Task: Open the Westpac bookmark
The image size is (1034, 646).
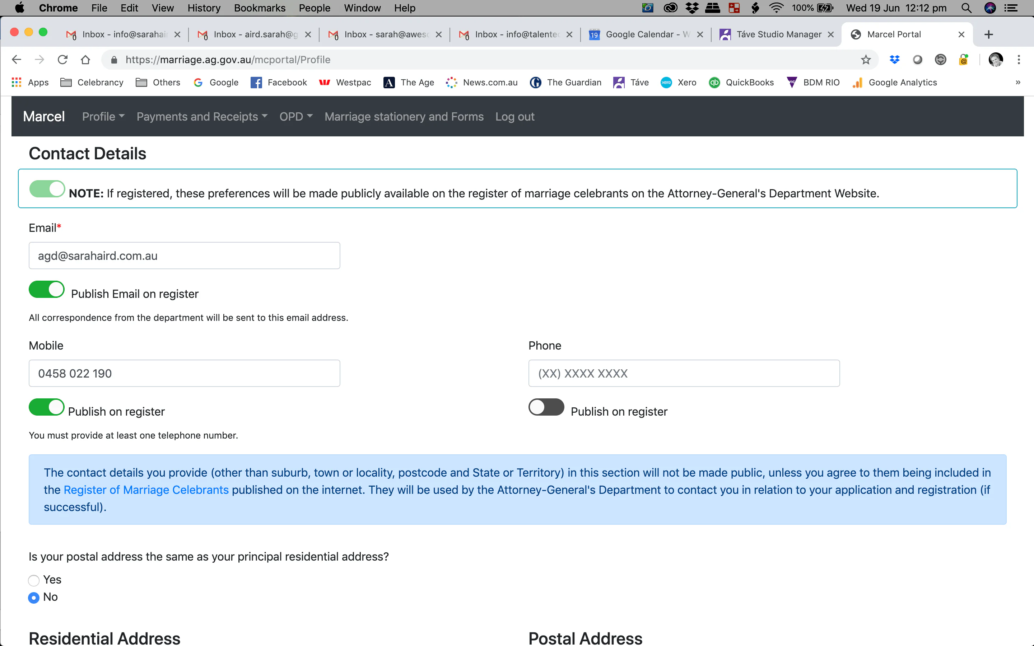Action: tap(345, 83)
